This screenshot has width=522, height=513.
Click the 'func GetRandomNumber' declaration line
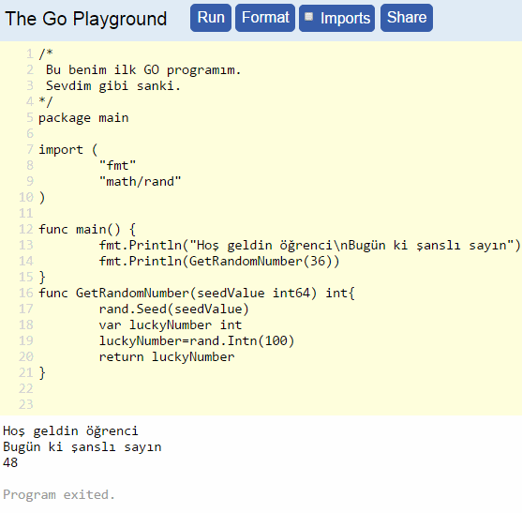pos(197,294)
